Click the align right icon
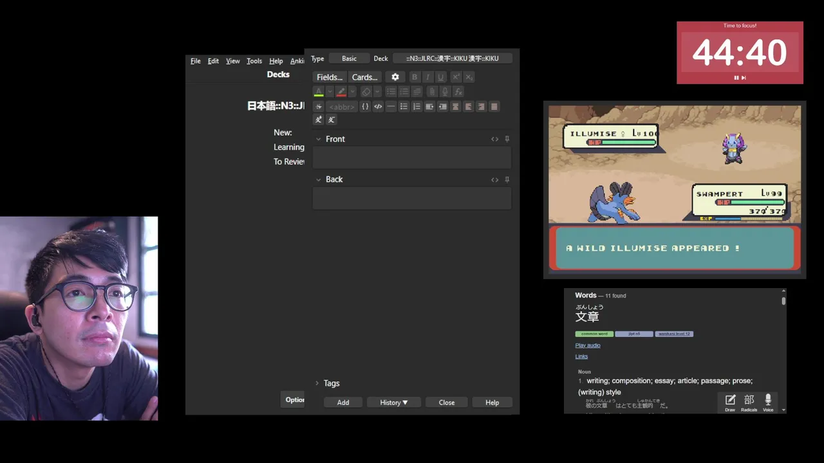824x463 pixels. [481, 107]
